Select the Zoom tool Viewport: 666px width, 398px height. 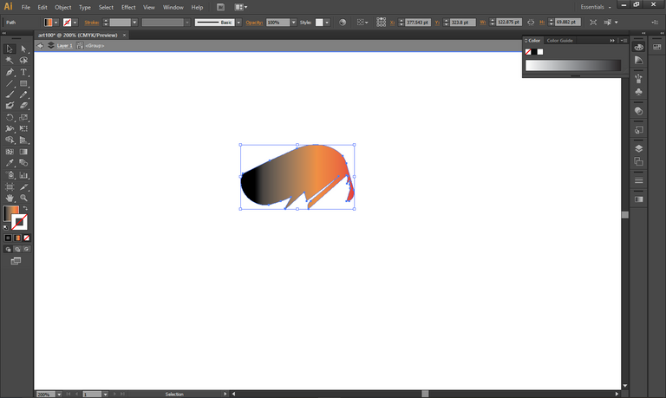coord(23,198)
